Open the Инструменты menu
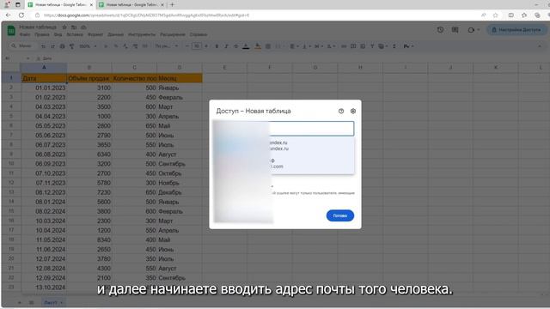 [x=141, y=34]
